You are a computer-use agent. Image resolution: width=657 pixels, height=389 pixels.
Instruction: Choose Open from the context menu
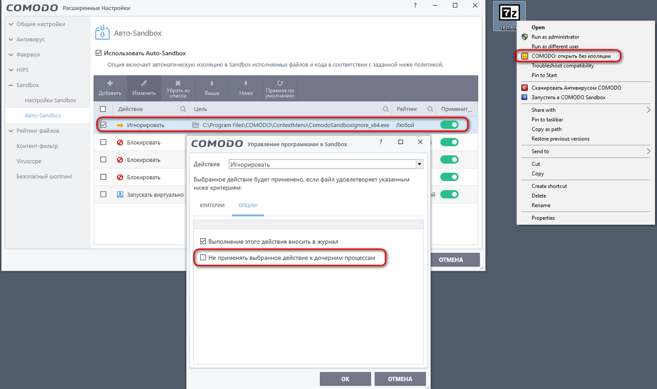pyautogui.click(x=538, y=27)
